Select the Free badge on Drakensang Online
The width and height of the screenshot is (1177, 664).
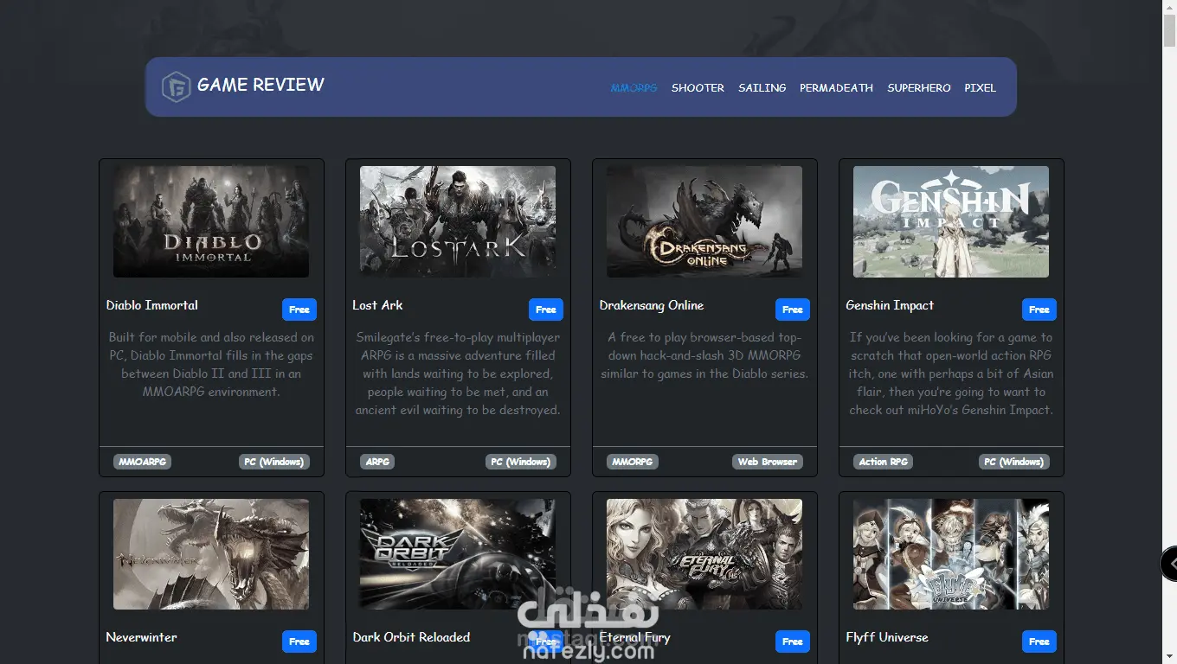(x=793, y=310)
